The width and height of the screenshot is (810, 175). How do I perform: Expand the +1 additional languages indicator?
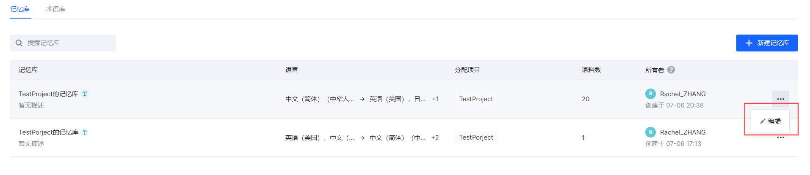click(x=435, y=99)
